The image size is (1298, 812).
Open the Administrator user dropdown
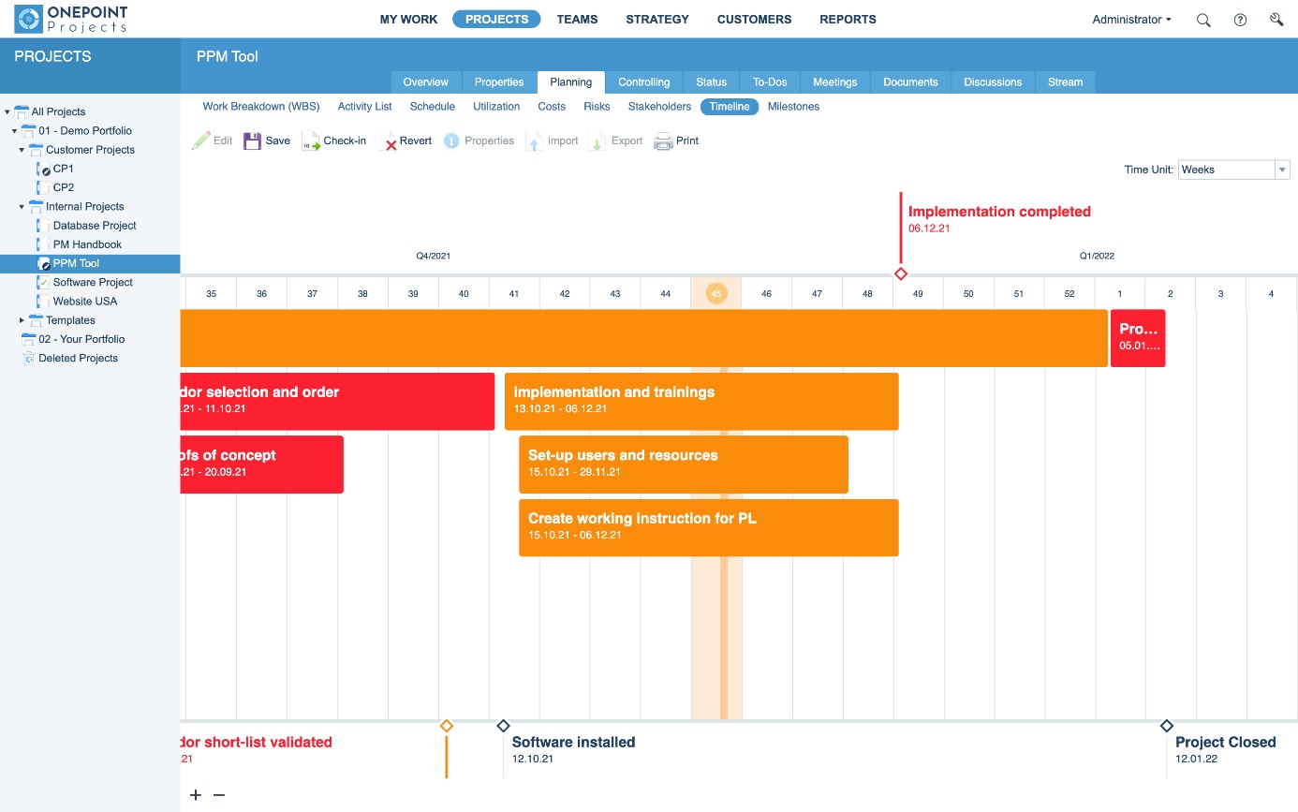[1131, 20]
